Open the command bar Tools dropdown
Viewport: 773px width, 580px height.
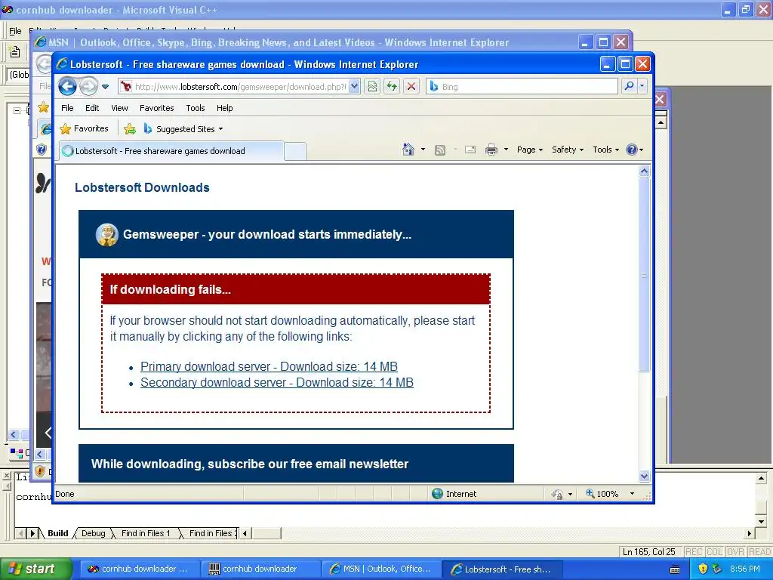point(605,150)
